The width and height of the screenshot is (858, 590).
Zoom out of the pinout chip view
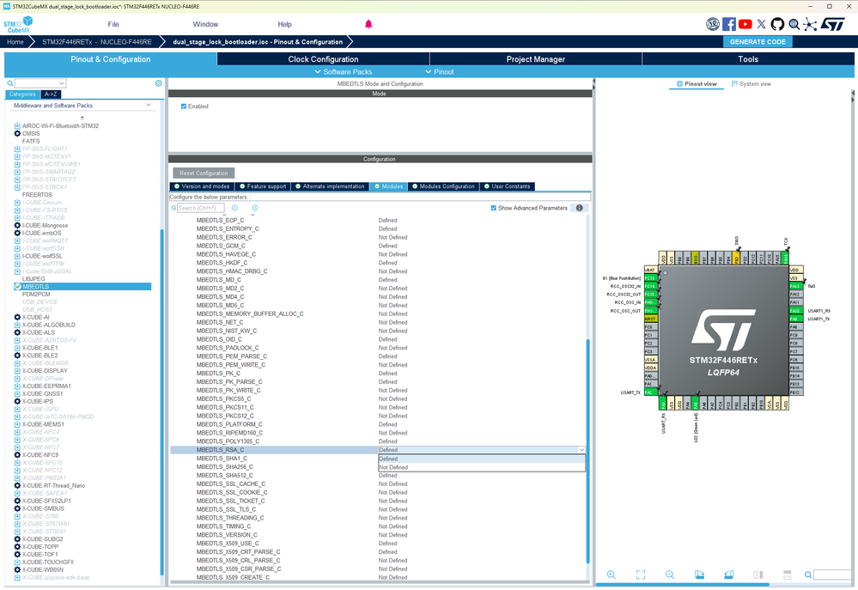click(x=670, y=575)
